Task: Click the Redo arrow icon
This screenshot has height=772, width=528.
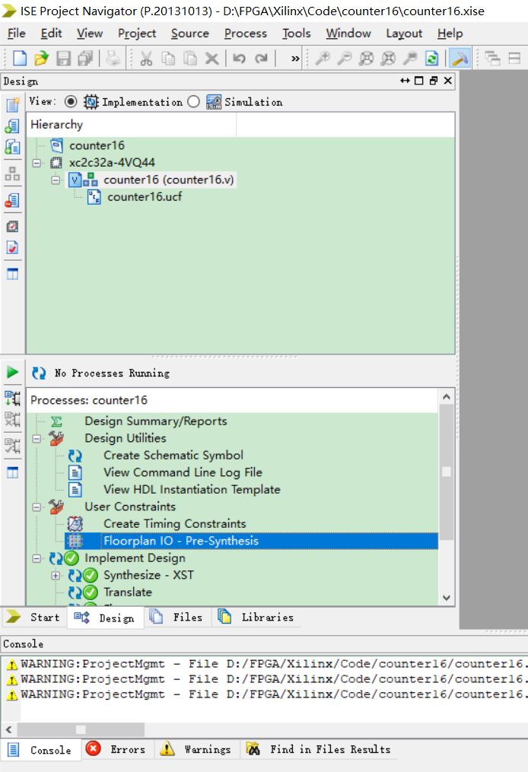Action: point(261,59)
